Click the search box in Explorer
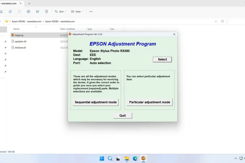Screen dimensions: 245x163 coord(236,21)
